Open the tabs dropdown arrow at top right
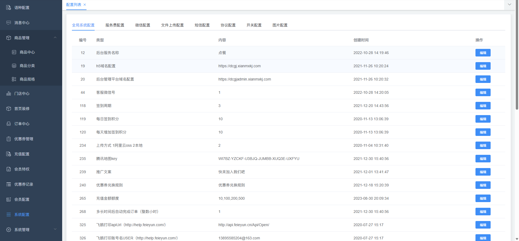Viewport: 519px width, 241px height. [x=509, y=5]
